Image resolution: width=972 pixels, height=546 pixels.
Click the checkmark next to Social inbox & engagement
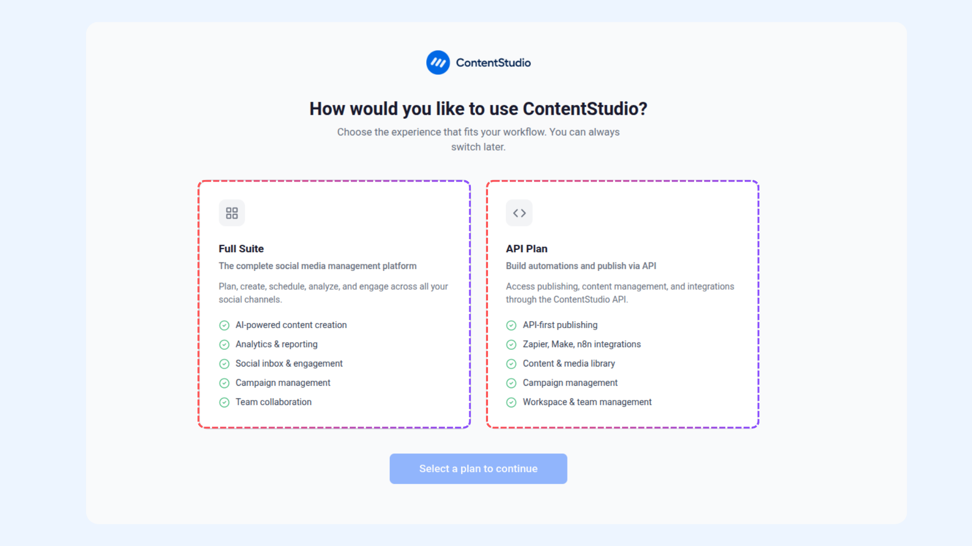coord(224,363)
